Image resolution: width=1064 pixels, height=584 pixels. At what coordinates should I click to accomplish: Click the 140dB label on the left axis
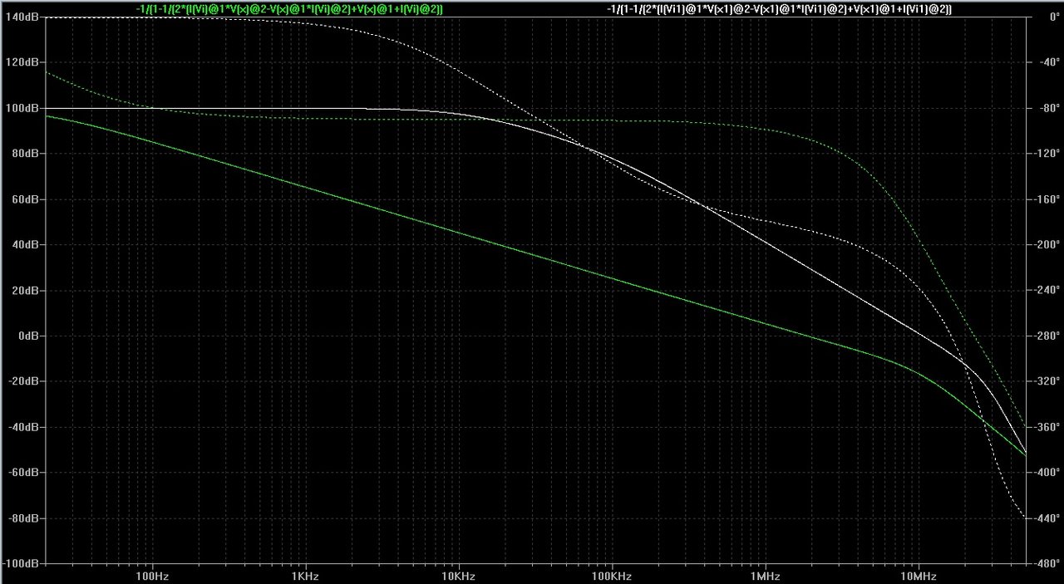(x=22, y=17)
